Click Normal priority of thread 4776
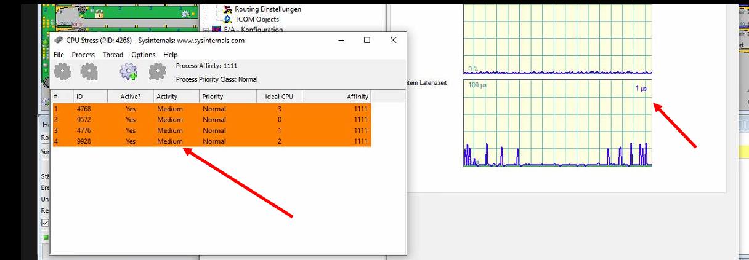Viewport: 749px width, 260px height. tap(214, 130)
